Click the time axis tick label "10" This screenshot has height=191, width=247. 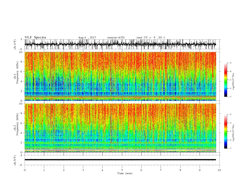click(x=219, y=170)
